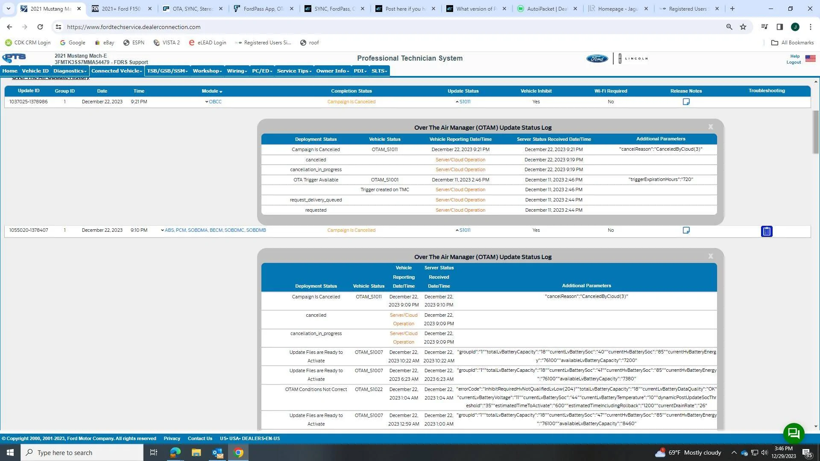View site information icon in address bar
This screenshot has width=820, height=461.
[x=59, y=27]
